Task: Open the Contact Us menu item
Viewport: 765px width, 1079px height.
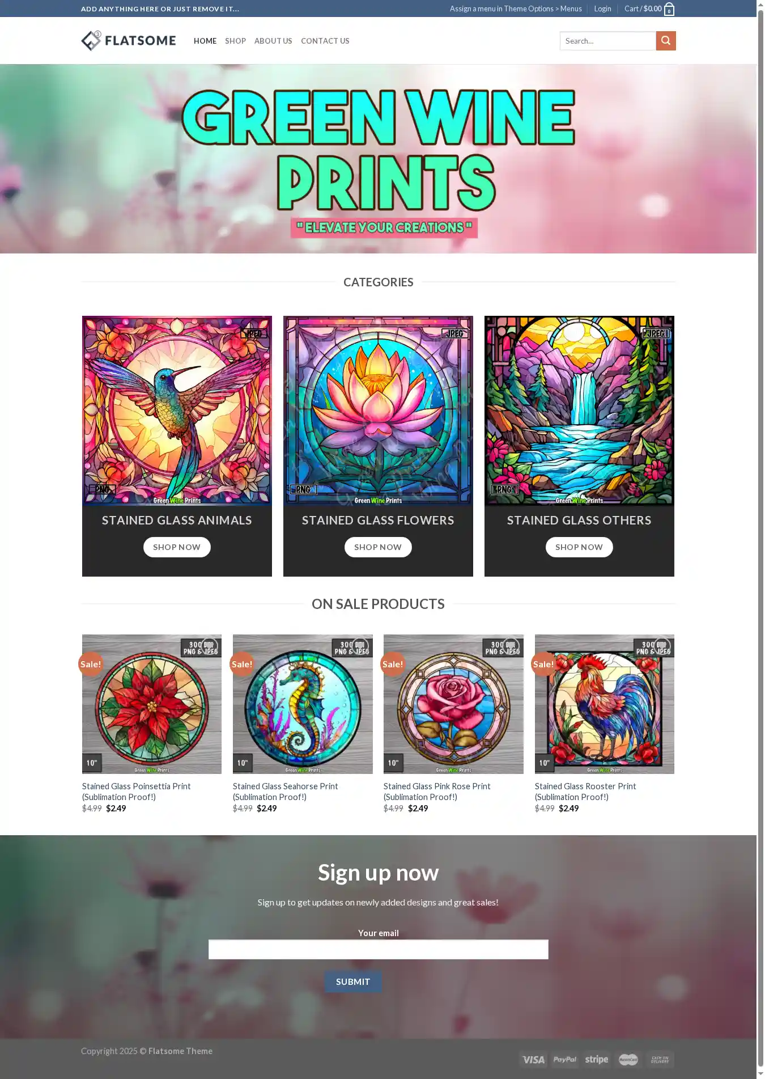Action: pos(325,41)
